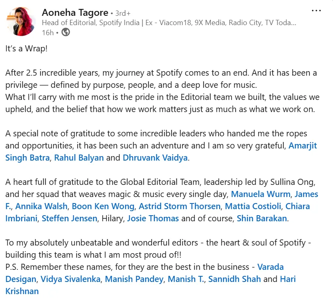
Task: Open Annika Walsh's profile link
Action: (x=41, y=206)
